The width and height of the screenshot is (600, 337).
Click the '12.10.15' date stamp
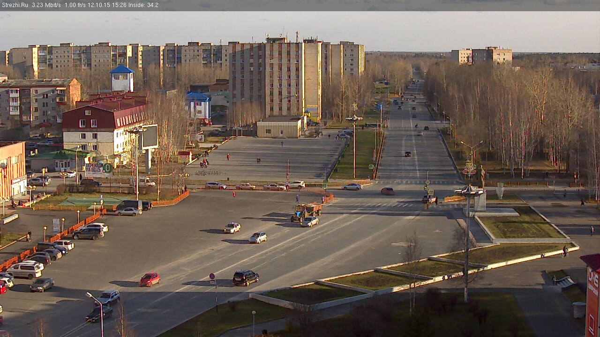[x=99, y=5]
